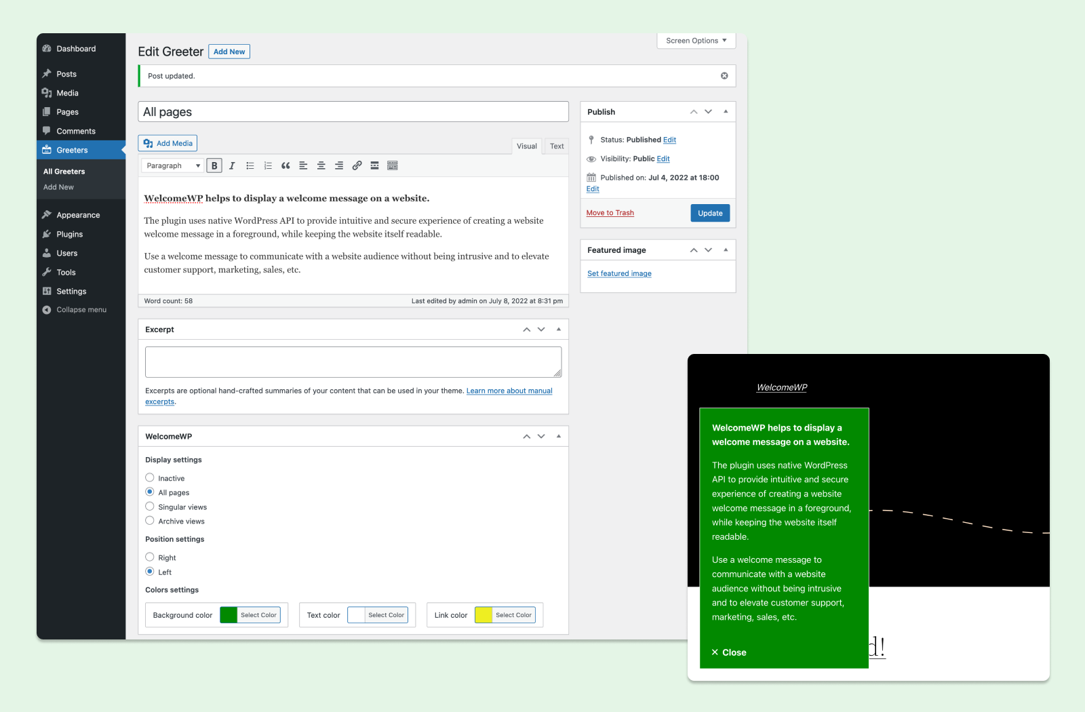Choose the Singular views radio button
1085x712 pixels.
150,506
